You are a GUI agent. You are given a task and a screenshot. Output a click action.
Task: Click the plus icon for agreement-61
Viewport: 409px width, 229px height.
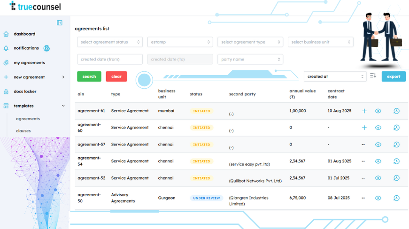click(x=364, y=111)
